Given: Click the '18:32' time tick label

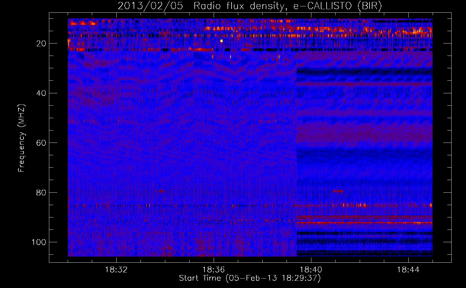Looking at the screenshot, I should (116, 270).
